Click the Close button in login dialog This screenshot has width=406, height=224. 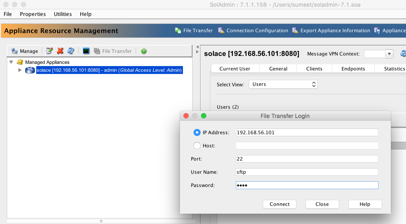[x=322, y=204]
